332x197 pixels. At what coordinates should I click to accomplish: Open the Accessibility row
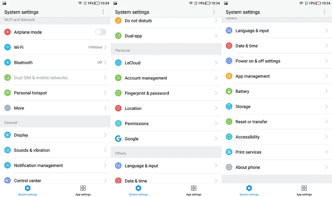click(247, 137)
